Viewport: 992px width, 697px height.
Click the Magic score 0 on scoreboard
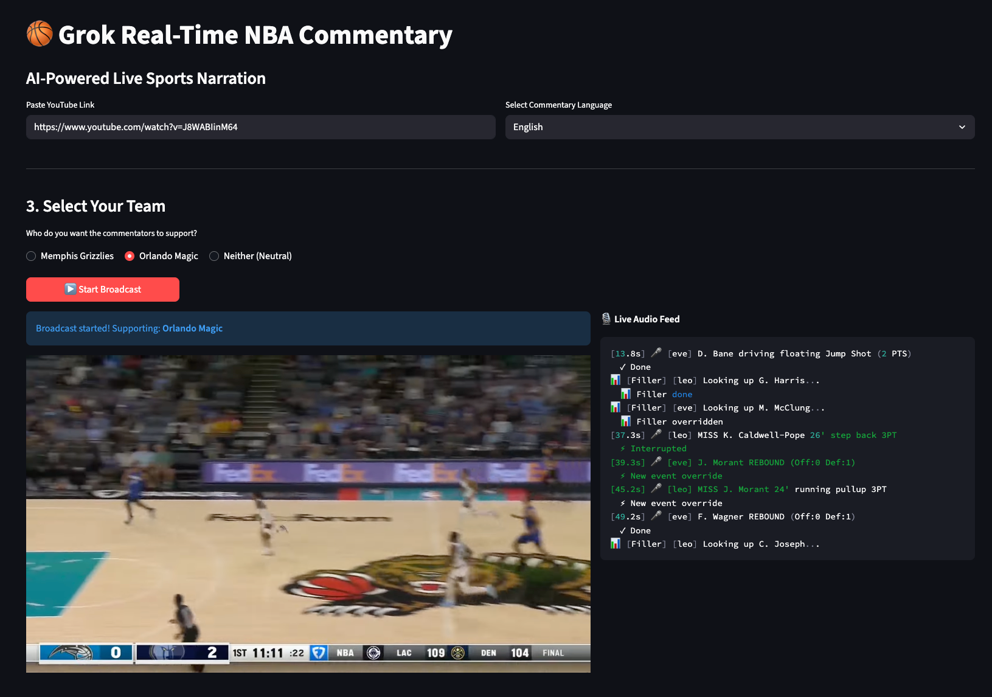(x=116, y=653)
